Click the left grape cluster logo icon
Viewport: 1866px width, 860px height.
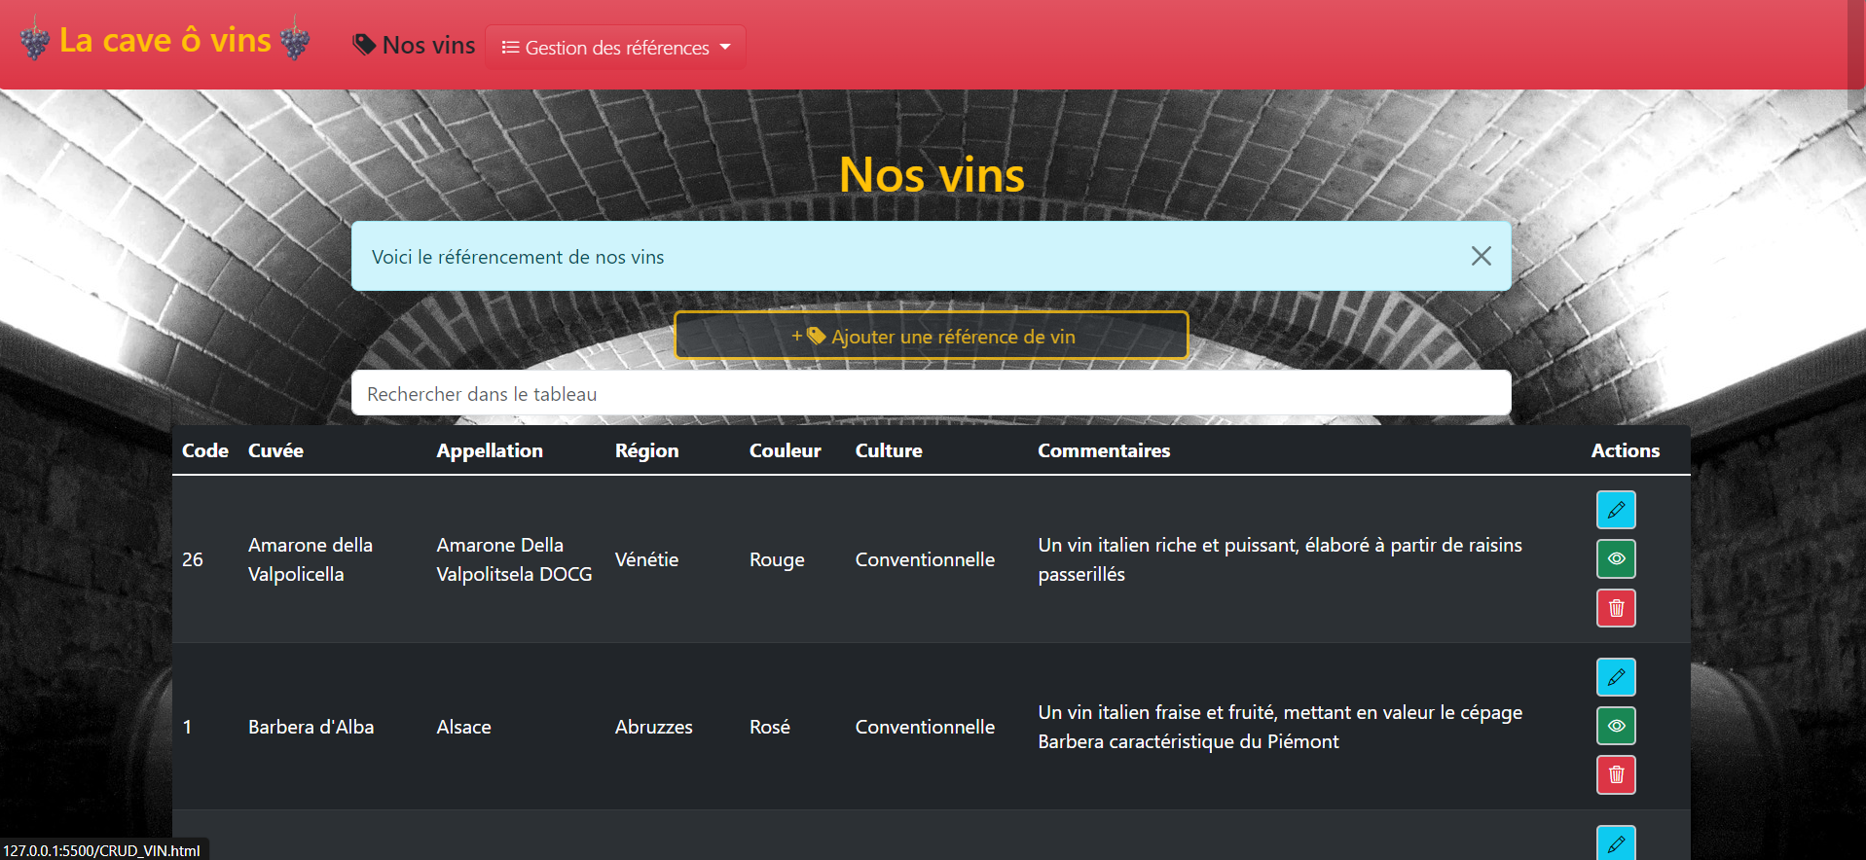(35, 41)
